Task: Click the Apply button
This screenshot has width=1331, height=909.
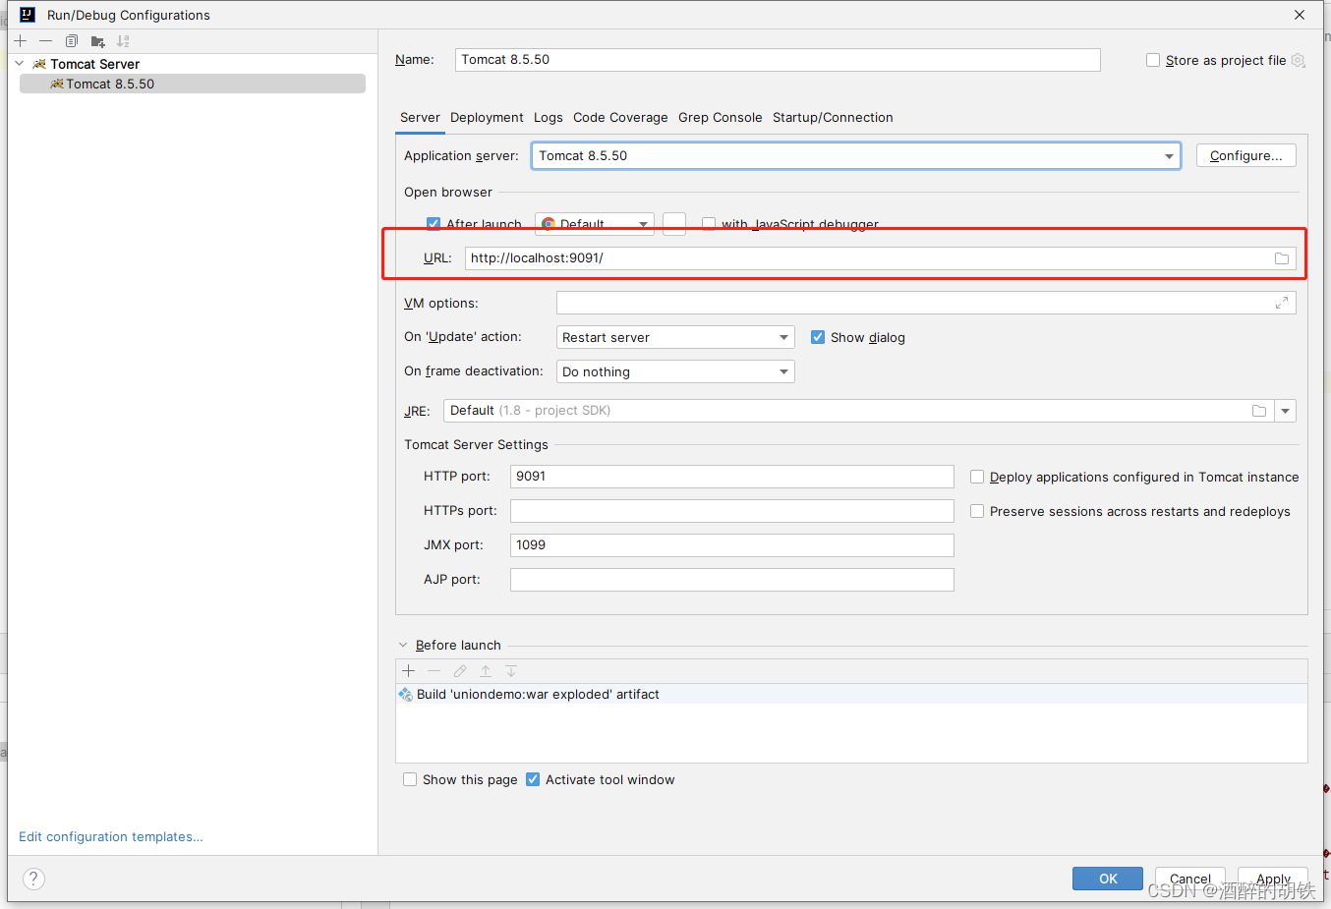Action: click(x=1273, y=879)
